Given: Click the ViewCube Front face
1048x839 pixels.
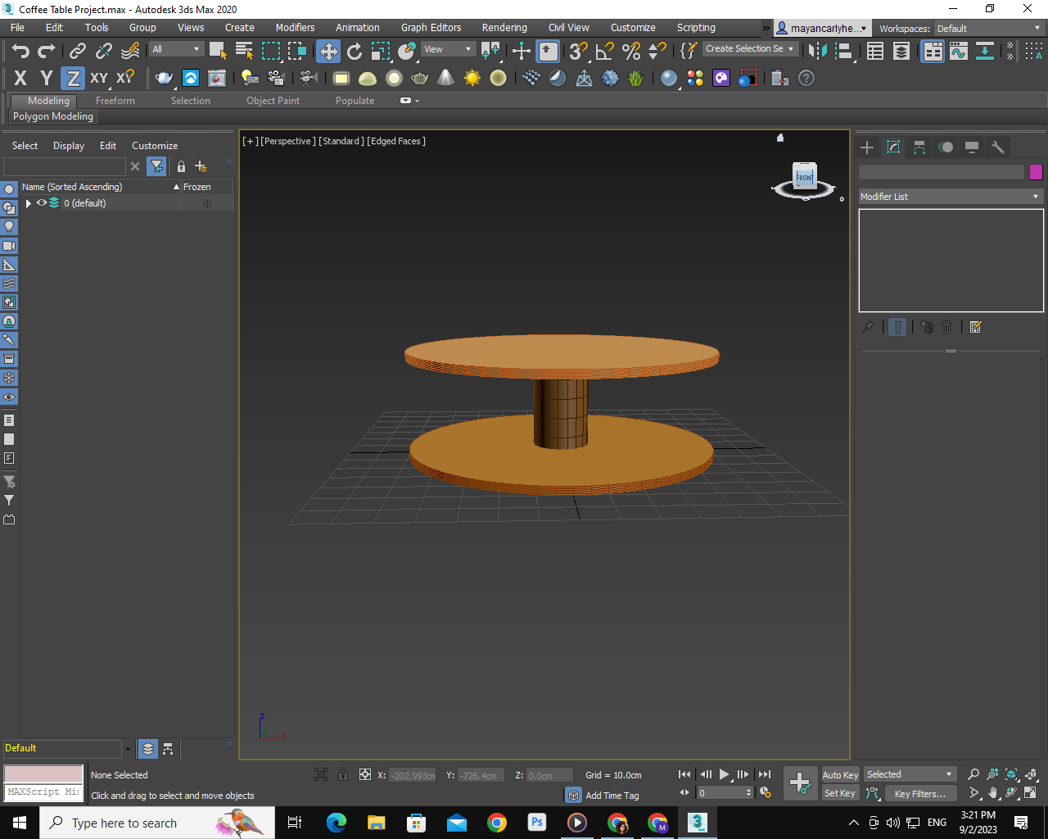Looking at the screenshot, I should tap(805, 177).
